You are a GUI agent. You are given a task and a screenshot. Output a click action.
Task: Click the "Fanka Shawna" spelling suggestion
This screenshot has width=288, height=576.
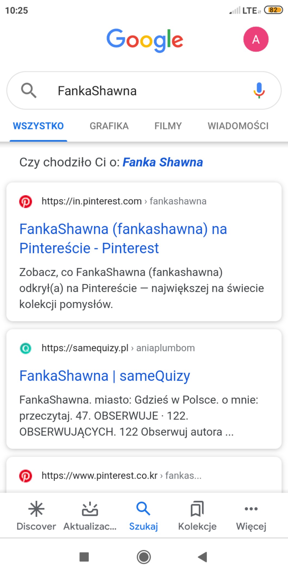point(163,162)
